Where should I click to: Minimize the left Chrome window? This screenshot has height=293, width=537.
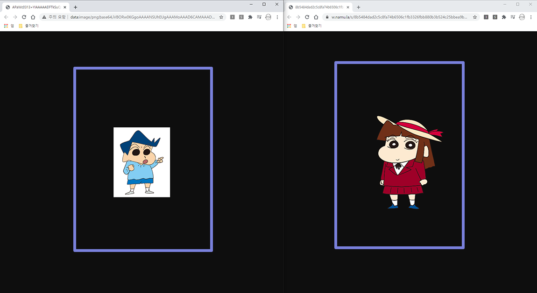click(x=251, y=4)
